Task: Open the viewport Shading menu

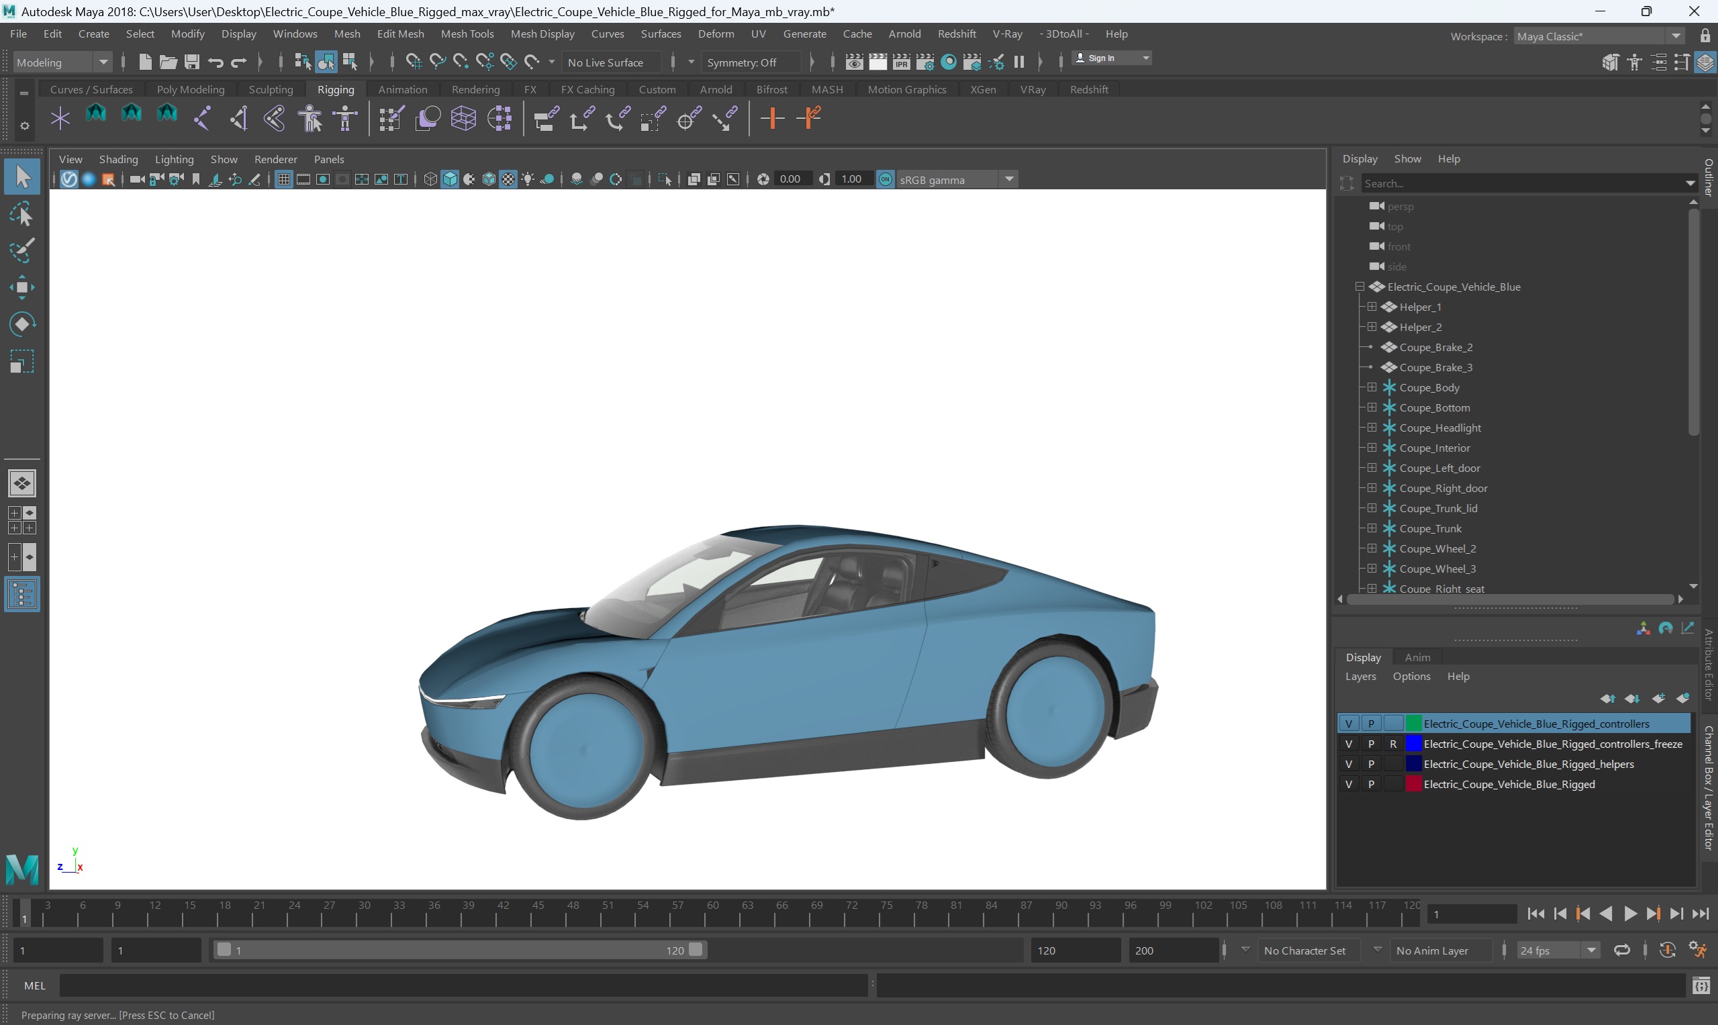Action: [x=119, y=159]
